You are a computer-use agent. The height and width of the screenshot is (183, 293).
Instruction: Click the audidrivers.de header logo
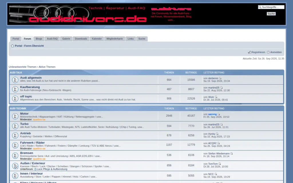(x=78, y=14)
